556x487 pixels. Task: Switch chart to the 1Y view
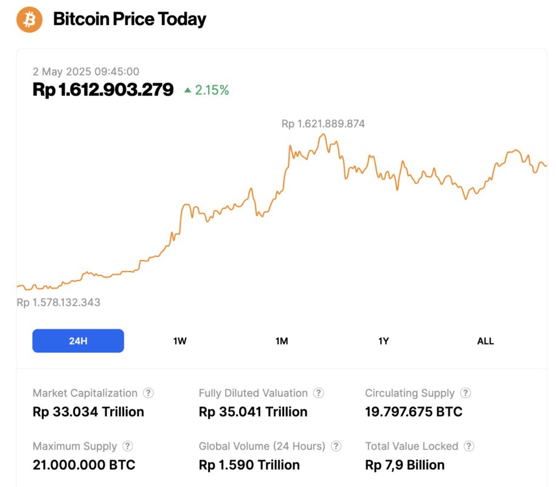(x=383, y=341)
